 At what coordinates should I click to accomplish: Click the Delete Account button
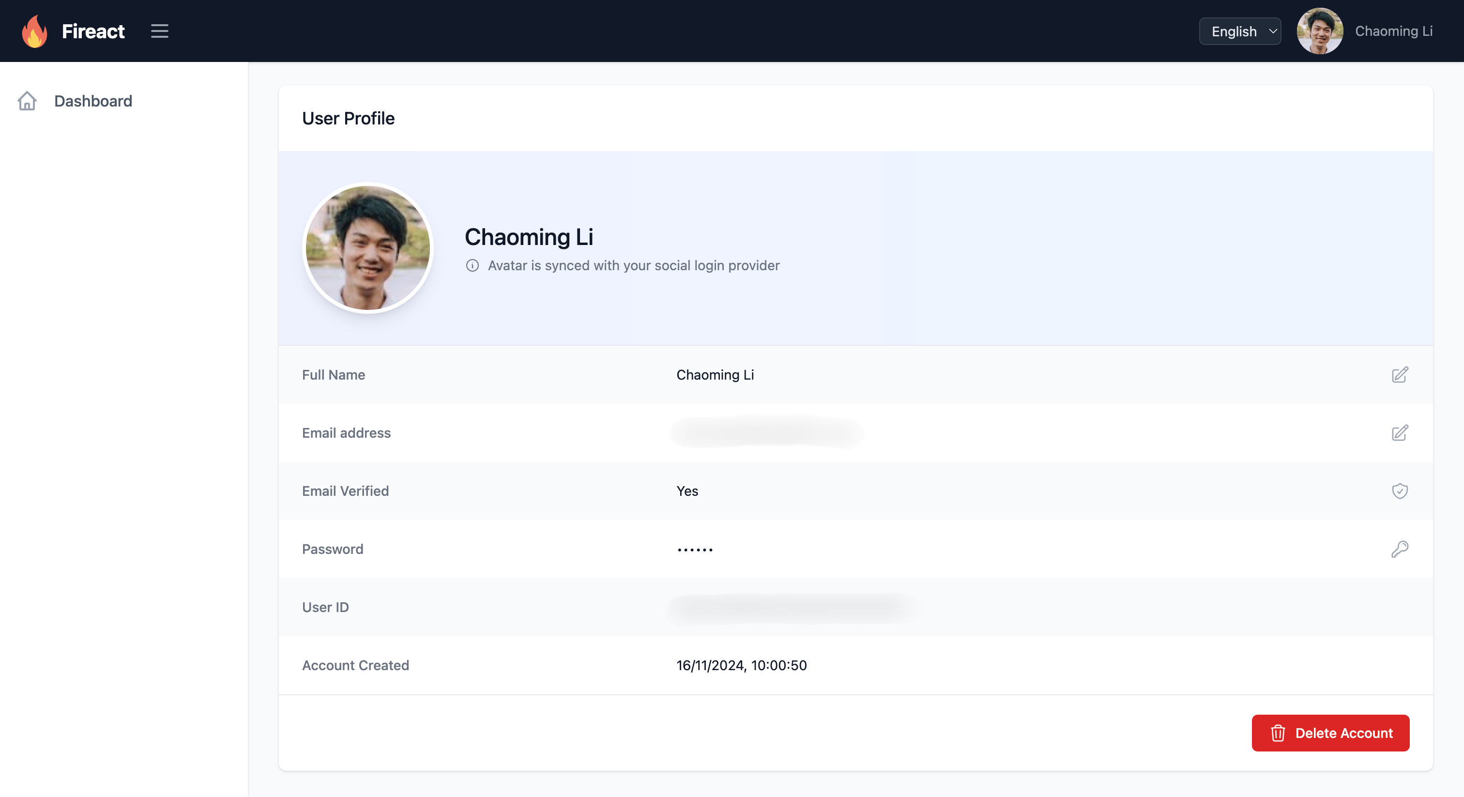pos(1330,732)
